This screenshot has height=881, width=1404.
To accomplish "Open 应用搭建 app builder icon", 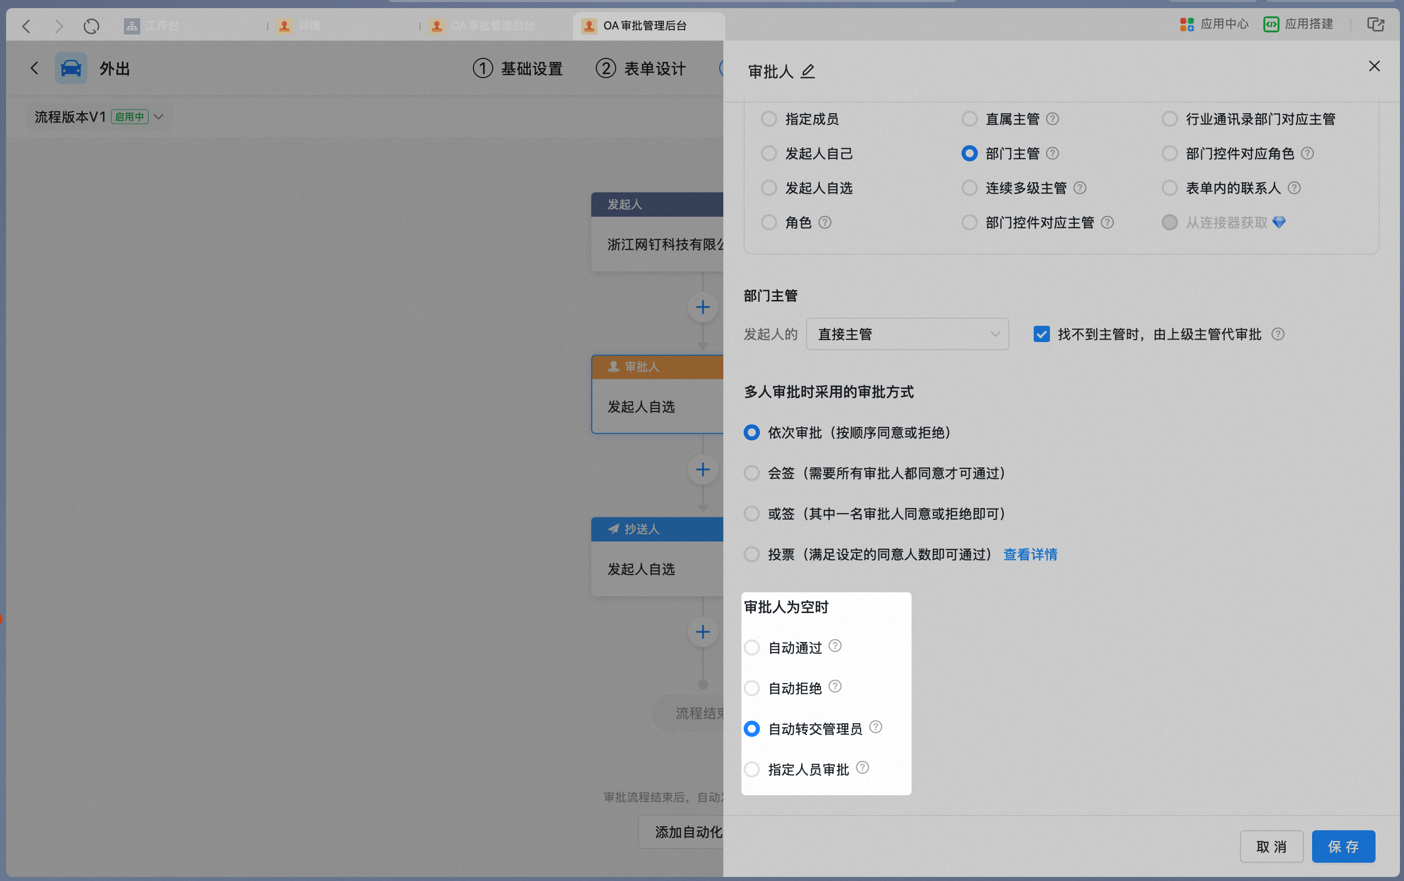I will click(1271, 24).
